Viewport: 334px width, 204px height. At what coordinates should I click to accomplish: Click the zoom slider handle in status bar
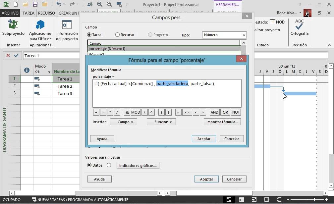tap(314, 199)
